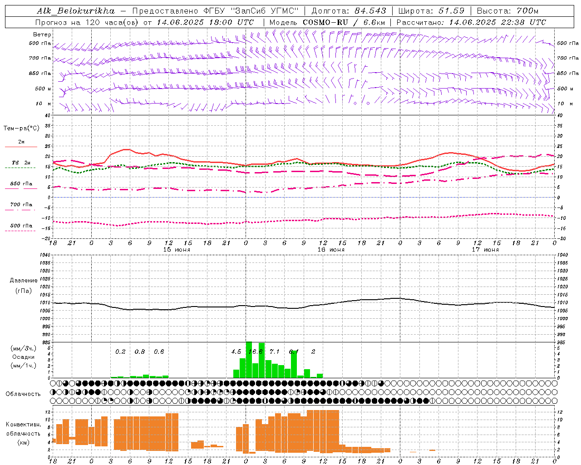Click the station name Alk_Belokurikha
This screenshot has height=465, width=581.
76,11
